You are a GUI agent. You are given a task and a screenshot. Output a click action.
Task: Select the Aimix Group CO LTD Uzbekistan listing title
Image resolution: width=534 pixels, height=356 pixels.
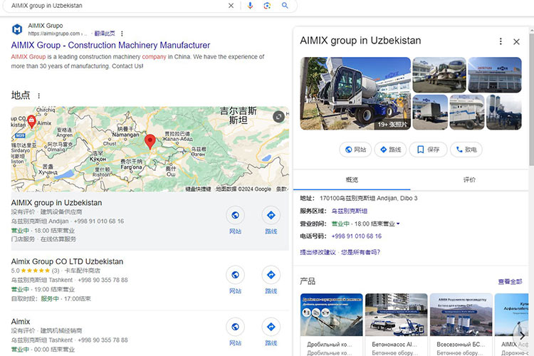(67, 261)
